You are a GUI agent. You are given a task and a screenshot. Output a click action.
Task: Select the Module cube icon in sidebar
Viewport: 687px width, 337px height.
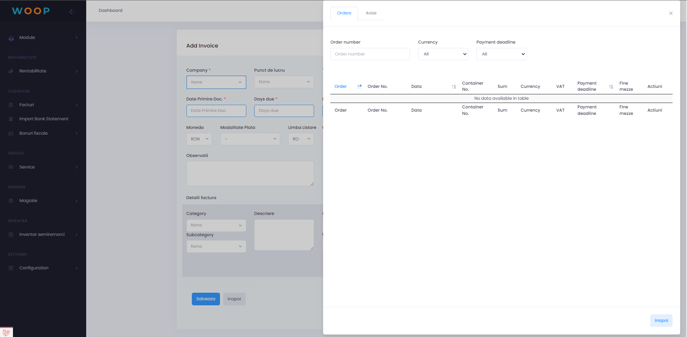pyautogui.click(x=11, y=37)
